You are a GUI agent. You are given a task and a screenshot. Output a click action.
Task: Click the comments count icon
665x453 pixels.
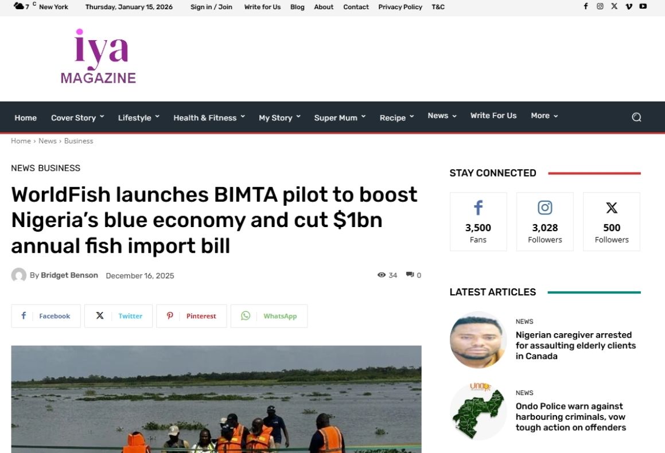coord(410,275)
